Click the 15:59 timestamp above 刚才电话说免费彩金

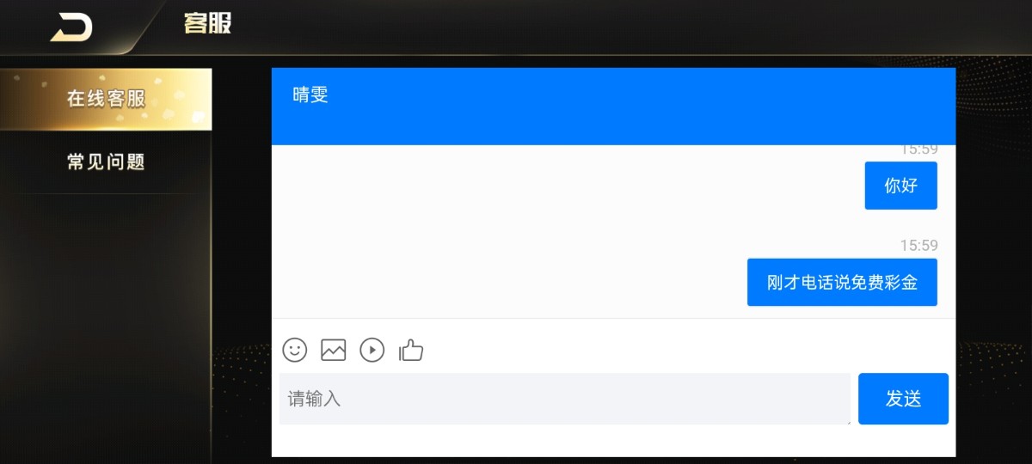click(x=918, y=246)
